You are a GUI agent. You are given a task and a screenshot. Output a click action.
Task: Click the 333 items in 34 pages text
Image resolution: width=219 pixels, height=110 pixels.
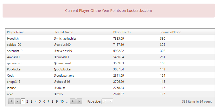[x=197, y=102]
